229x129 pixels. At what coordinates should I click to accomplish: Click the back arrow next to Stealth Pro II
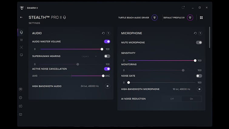(21, 17)
